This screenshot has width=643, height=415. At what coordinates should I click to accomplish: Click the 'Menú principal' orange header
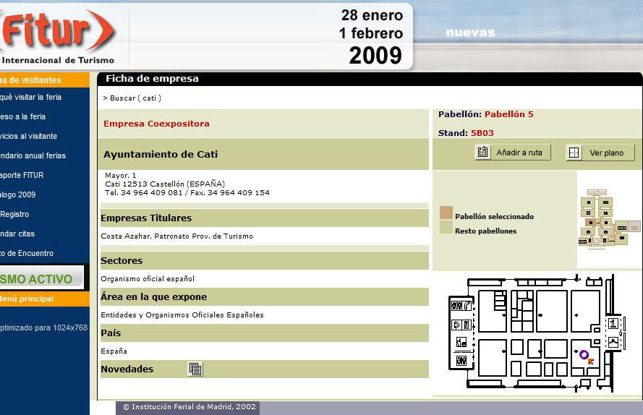45,299
